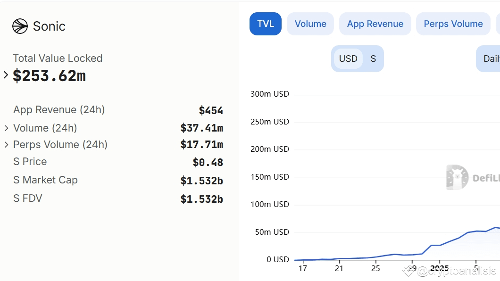Select the App Revenue tab
The image size is (500, 281).
point(375,24)
